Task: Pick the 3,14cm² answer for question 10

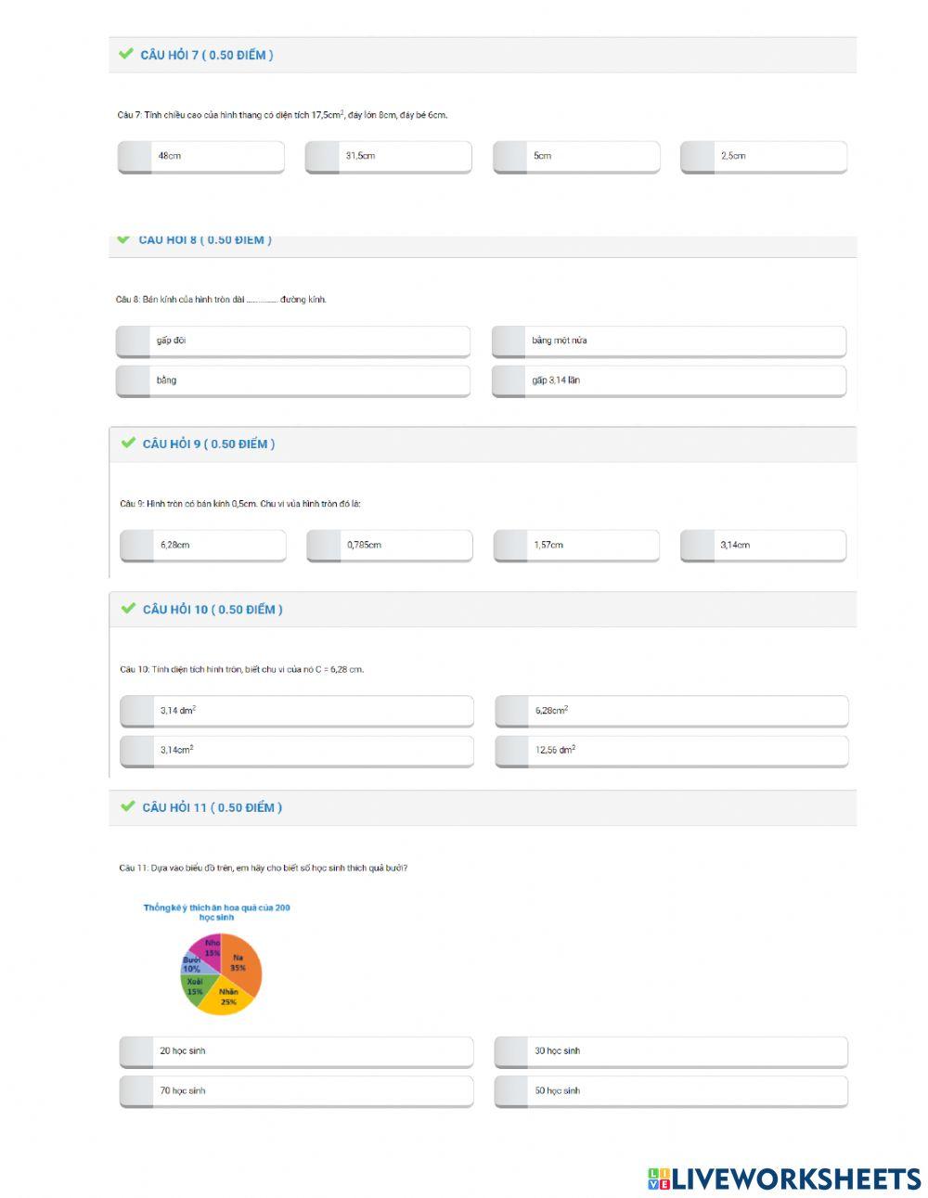Action: [296, 751]
